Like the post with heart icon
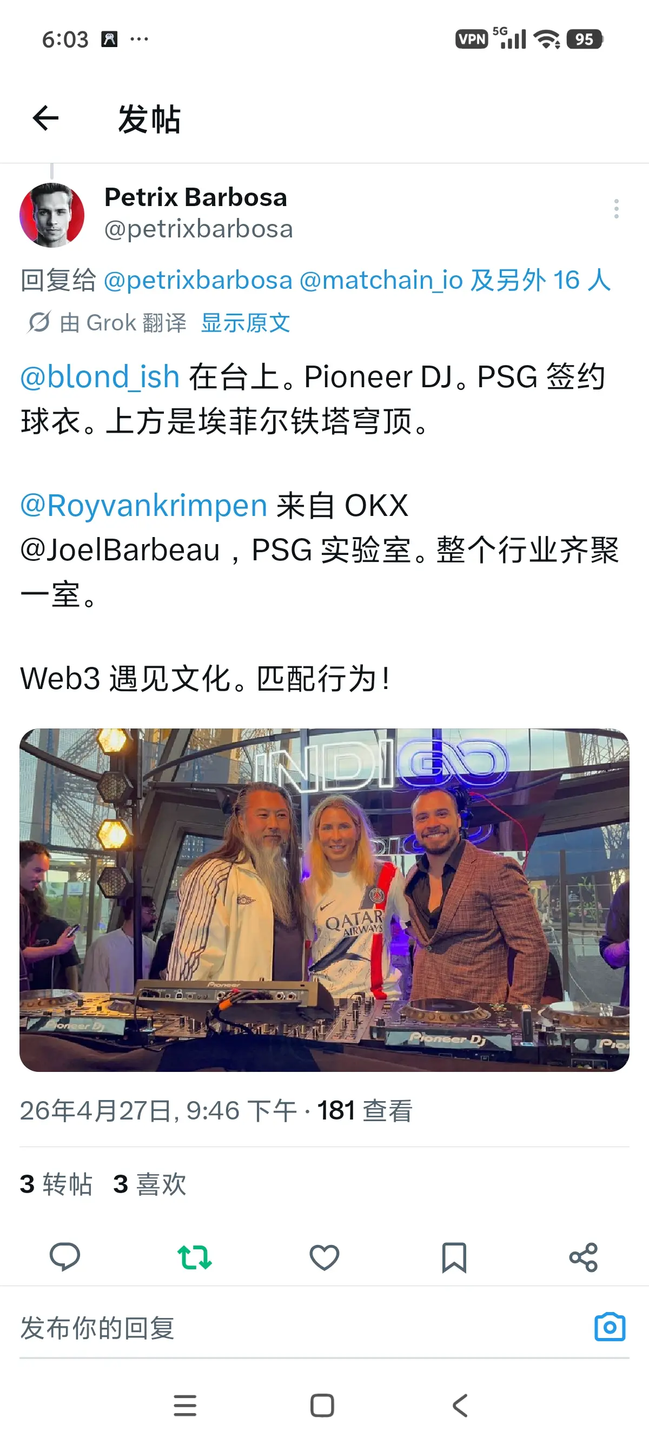This screenshot has height=1444, width=649. click(x=325, y=1257)
